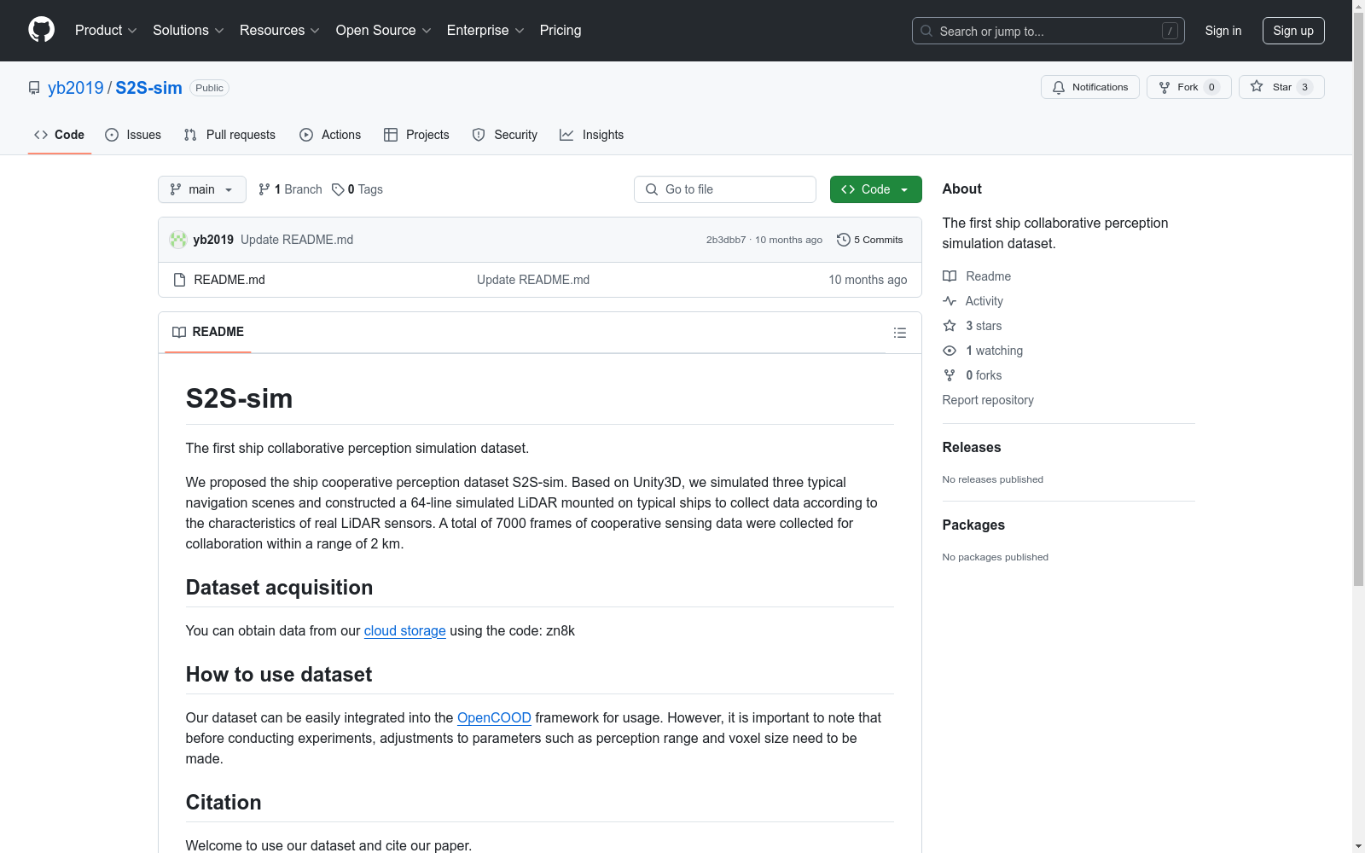Click 'No releases published' text
1365x853 pixels.
pyautogui.click(x=993, y=479)
